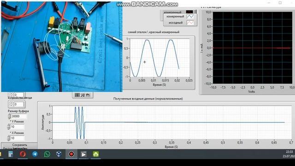Image resolution: width=295 pixels, height=166 pixels.
Task: Click the X Размах field
Action: (x=18, y=138)
